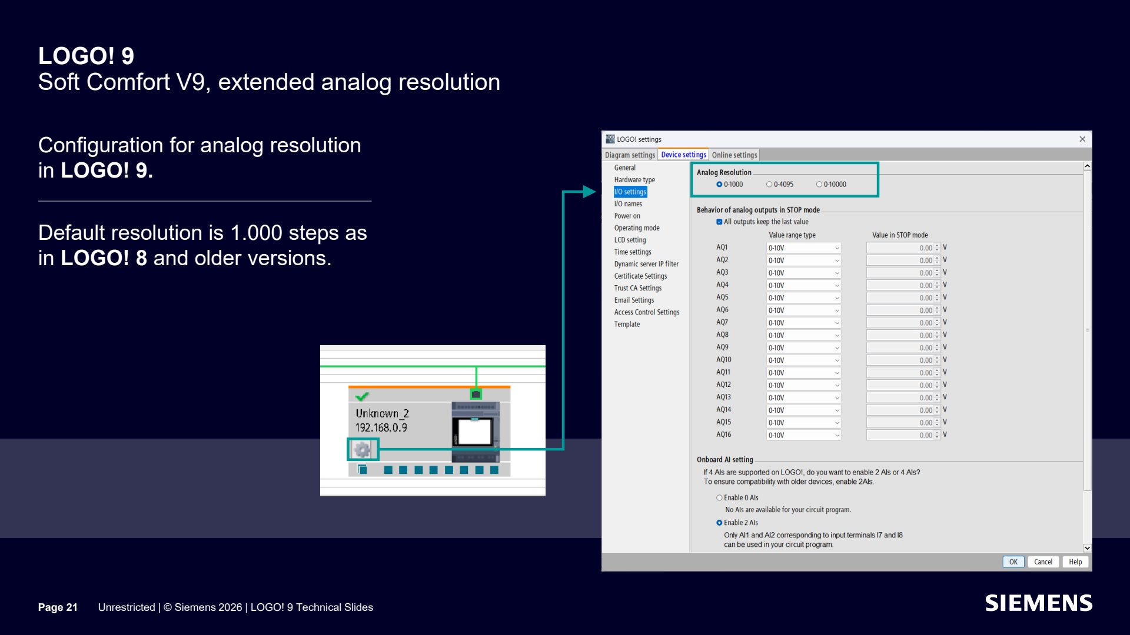Click the gear settings icon on Unknown_2 device
1130x635 pixels.
coord(363,450)
